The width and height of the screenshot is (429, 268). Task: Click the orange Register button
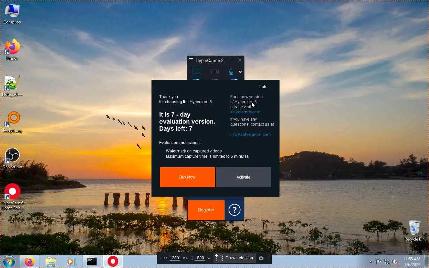[x=206, y=210]
